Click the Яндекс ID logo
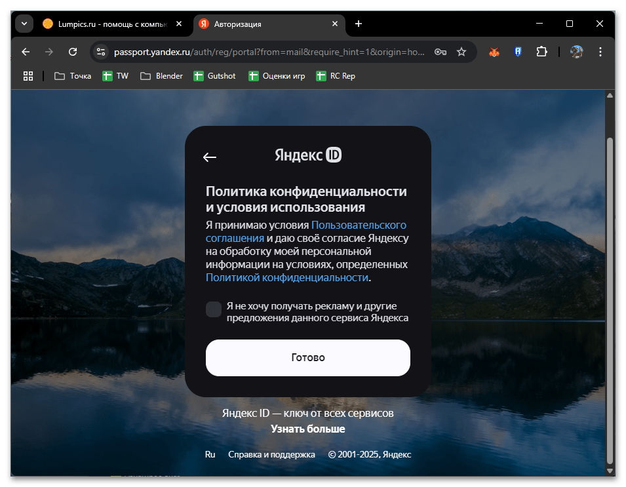Image resolution: width=626 pixels, height=487 pixels. 308,155
